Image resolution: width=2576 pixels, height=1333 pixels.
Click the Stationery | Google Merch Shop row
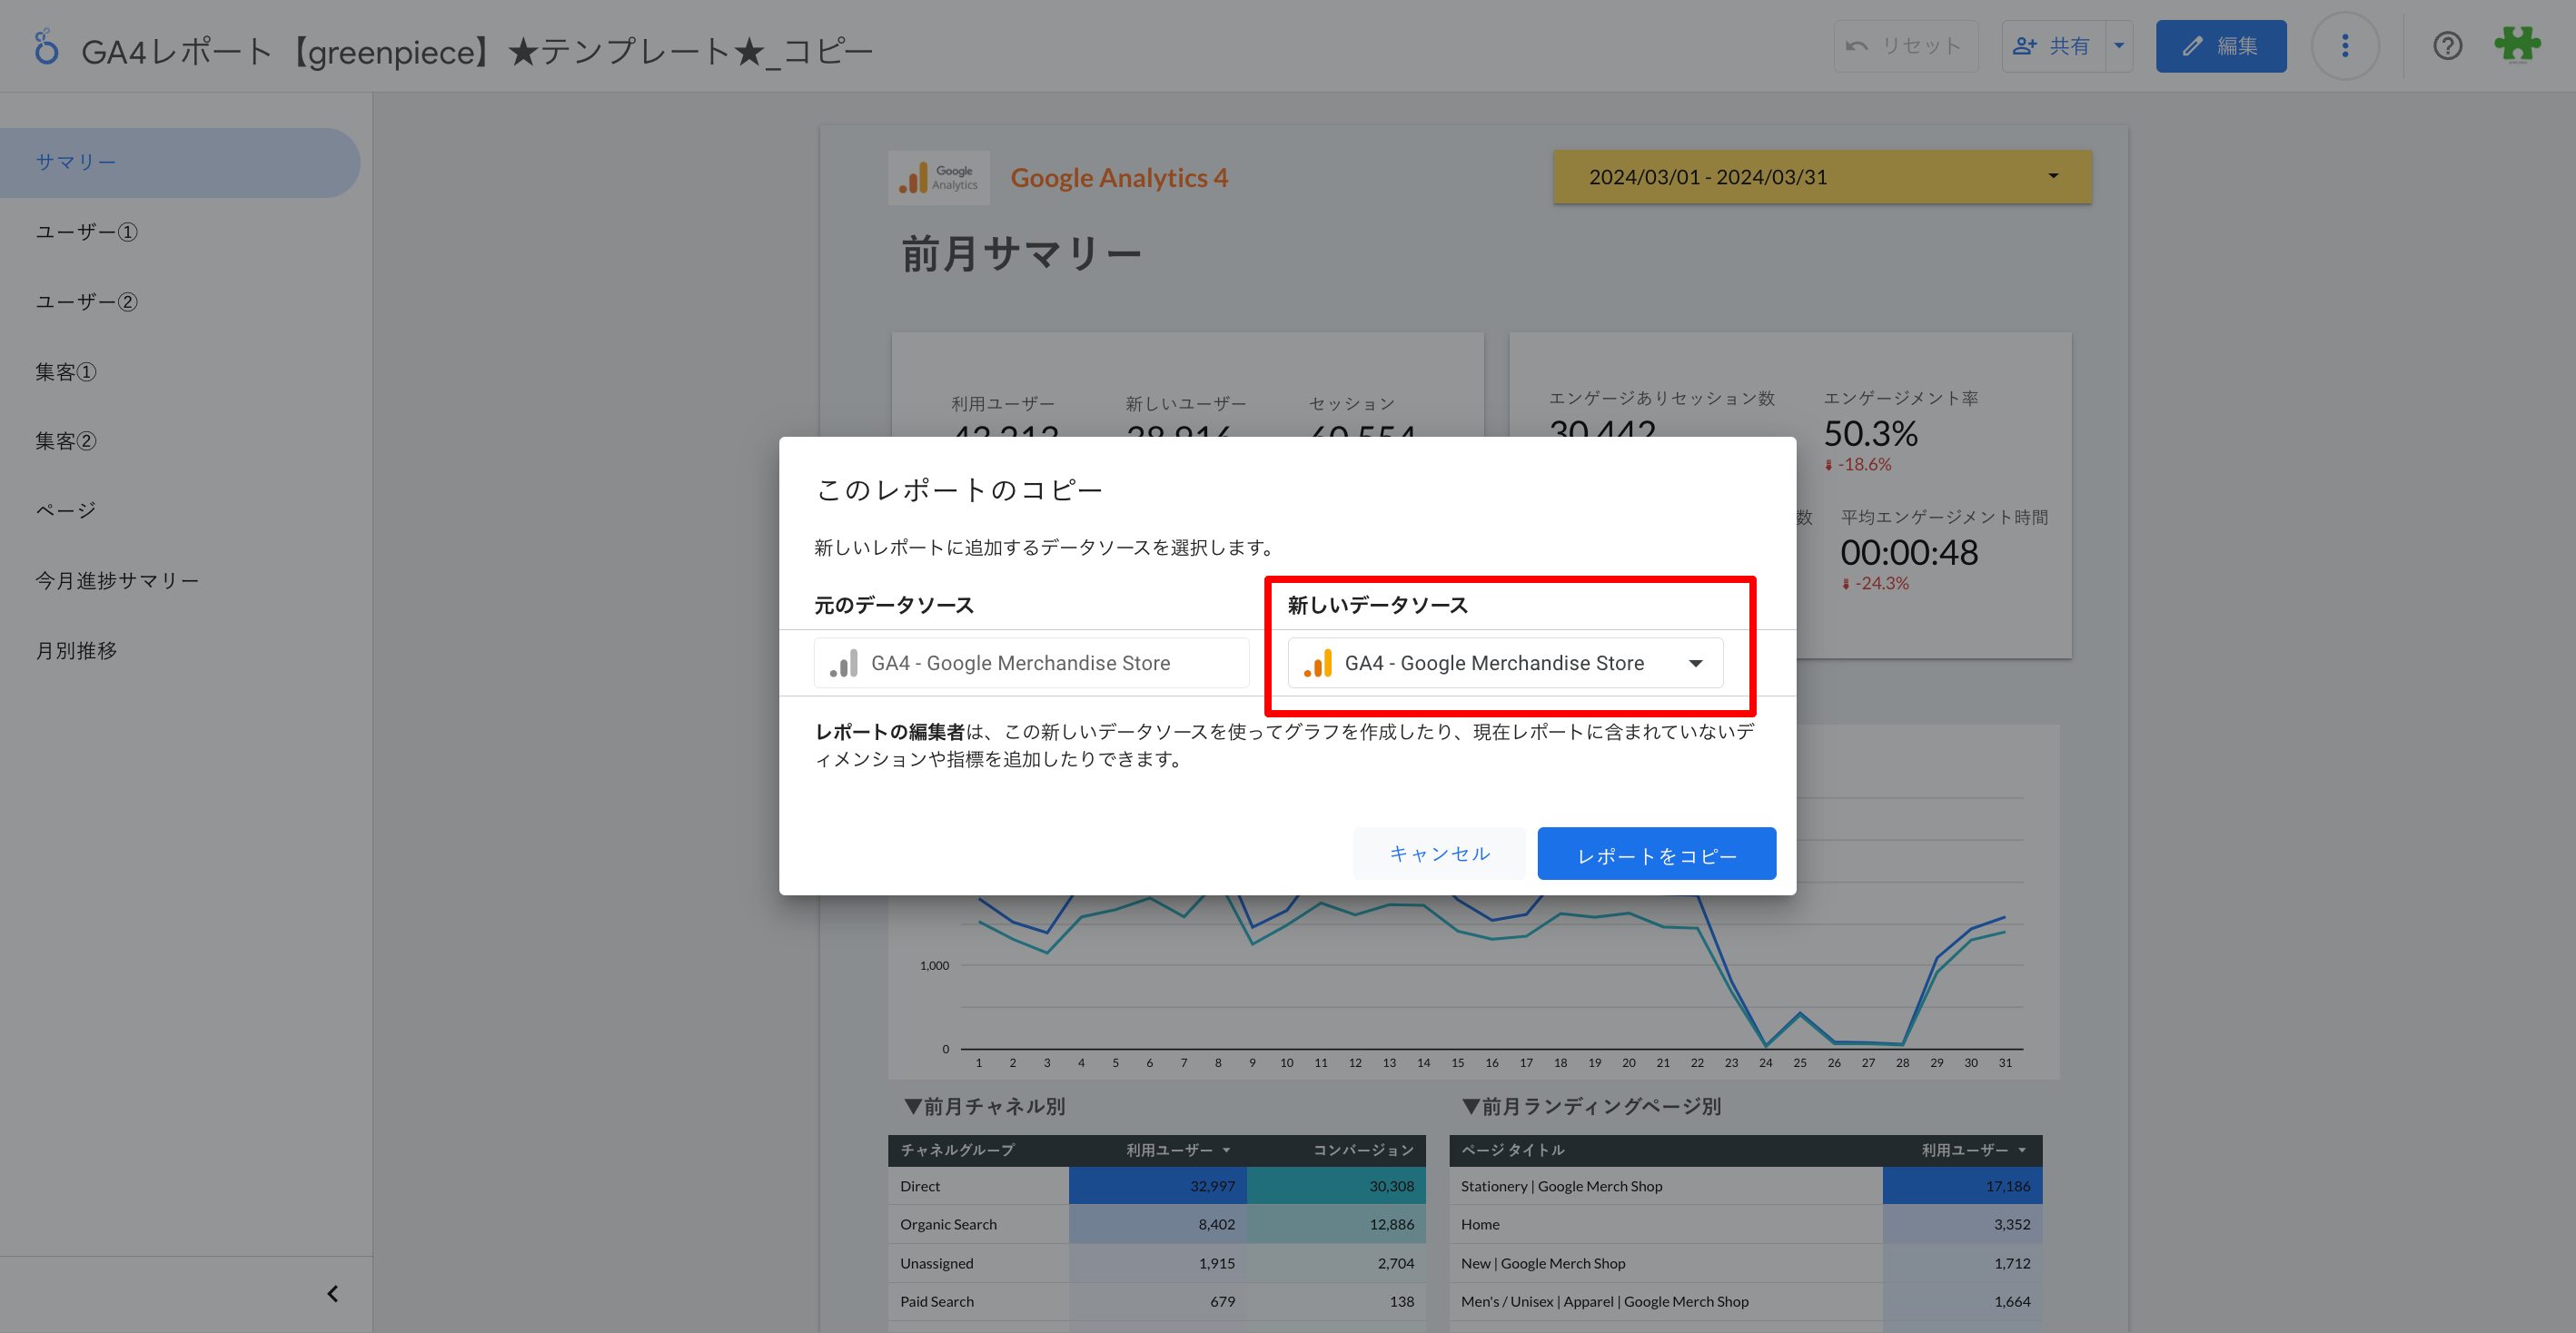click(1746, 1186)
